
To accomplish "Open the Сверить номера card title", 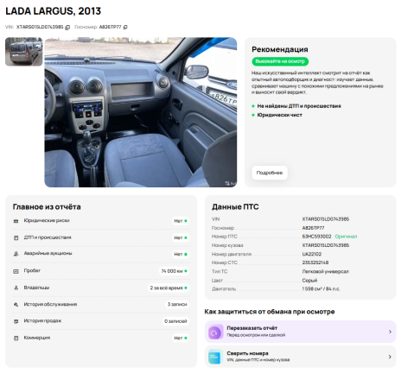I will tap(247, 353).
